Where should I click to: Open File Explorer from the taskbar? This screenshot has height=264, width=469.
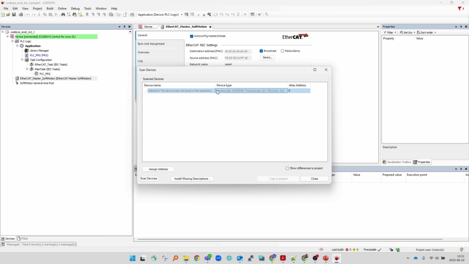pos(186,258)
